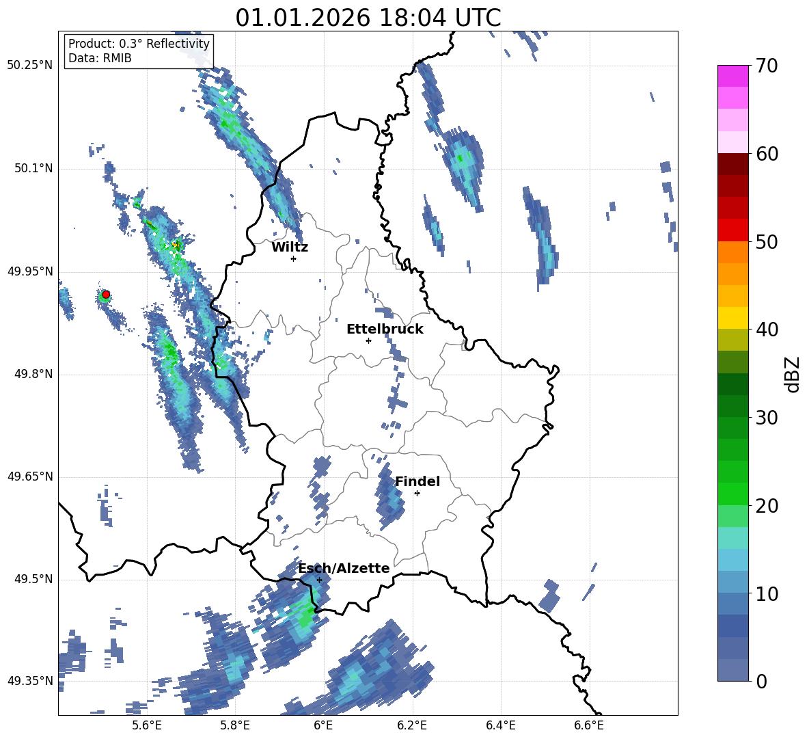This screenshot has height=739, width=809.
Task: Click the title '01.01.2026 18:04 UTC'
Action: [x=368, y=18]
